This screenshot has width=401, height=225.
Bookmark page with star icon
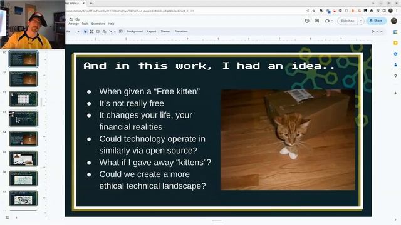click(313, 11)
